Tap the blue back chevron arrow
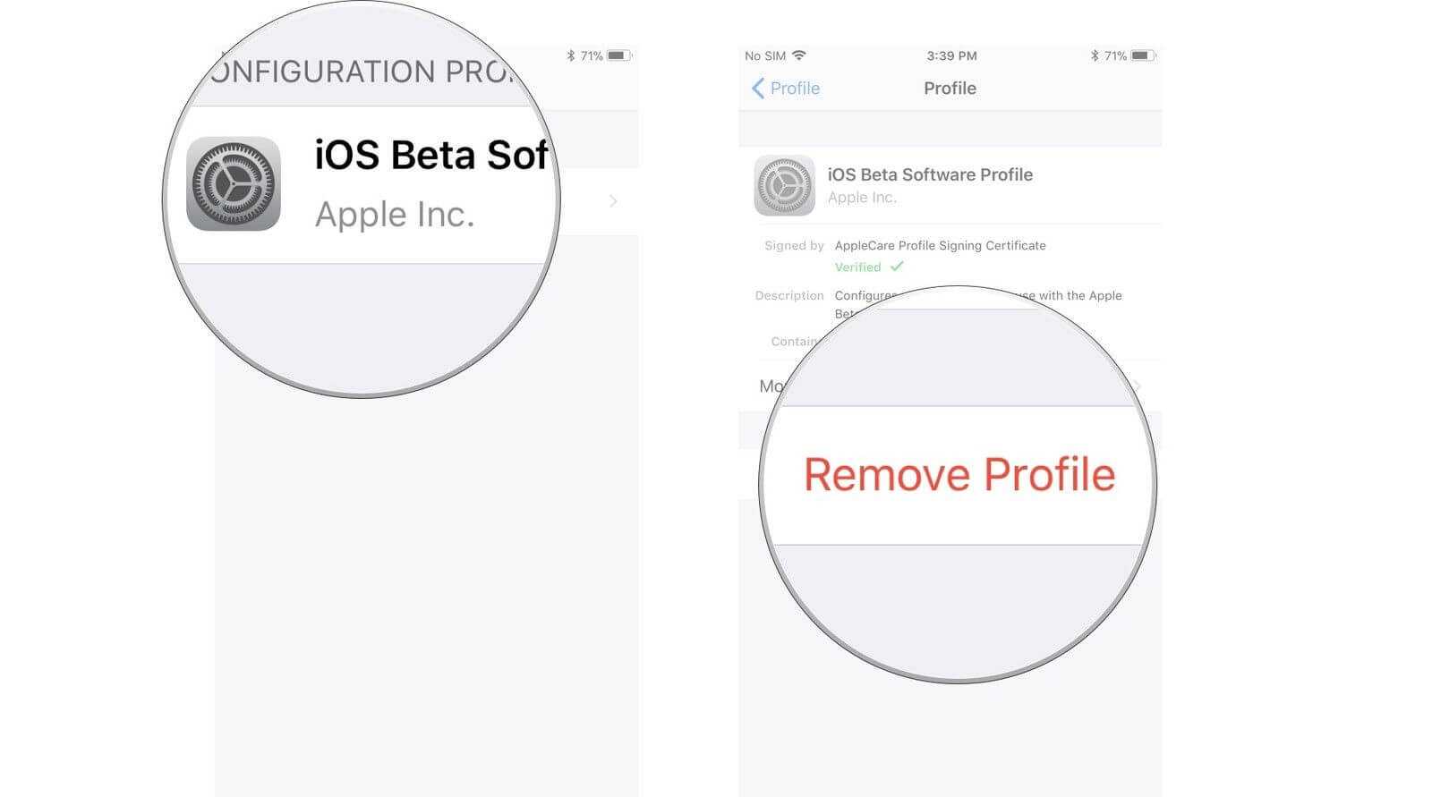The height and width of the screenshot is (797, 1432). (757, 88)
